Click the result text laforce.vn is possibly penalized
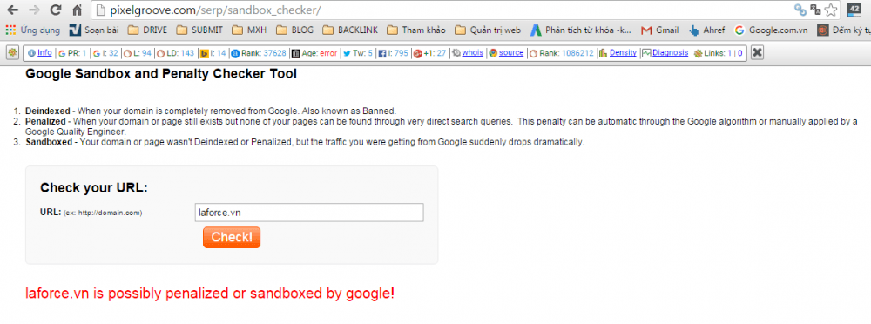871x324 pixels. click(x=211, y=294)
